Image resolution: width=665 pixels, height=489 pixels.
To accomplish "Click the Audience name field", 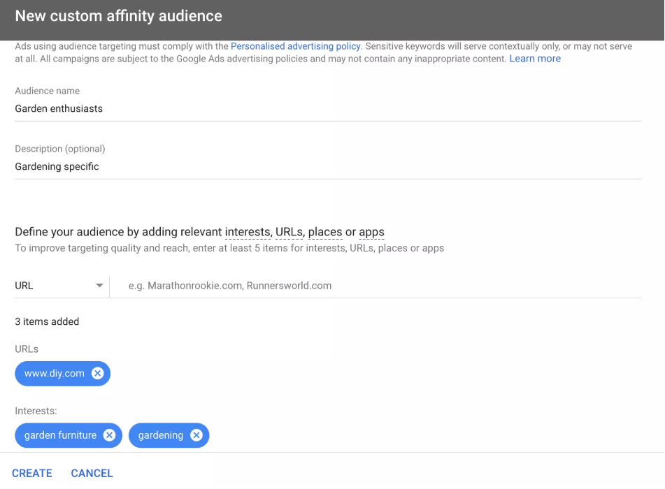I will [x=327, y=109].
